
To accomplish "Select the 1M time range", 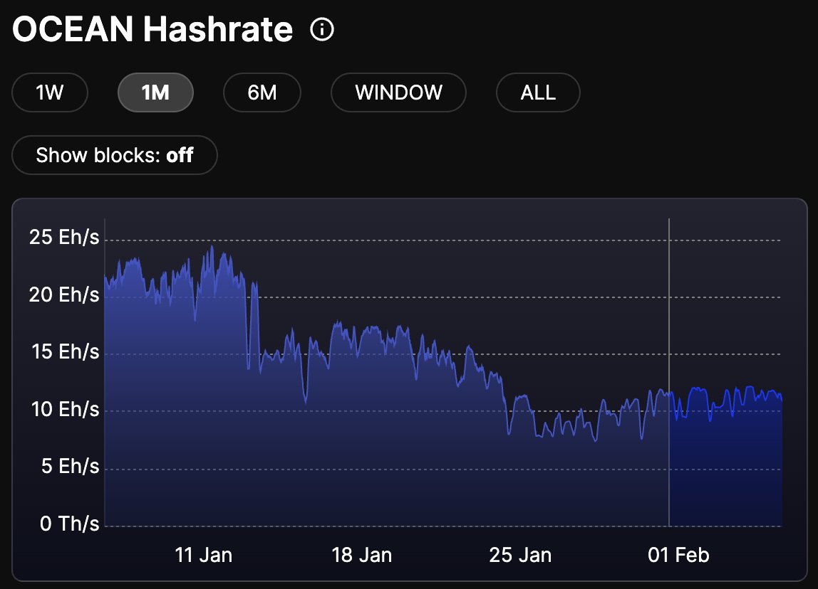I will (x=155, y=92).
